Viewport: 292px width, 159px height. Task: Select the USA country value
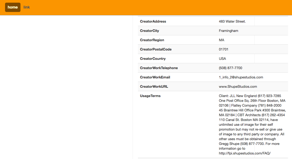222,59
